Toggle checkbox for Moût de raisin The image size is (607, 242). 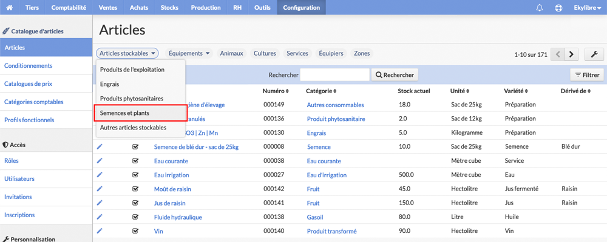[x=135, y=189]
